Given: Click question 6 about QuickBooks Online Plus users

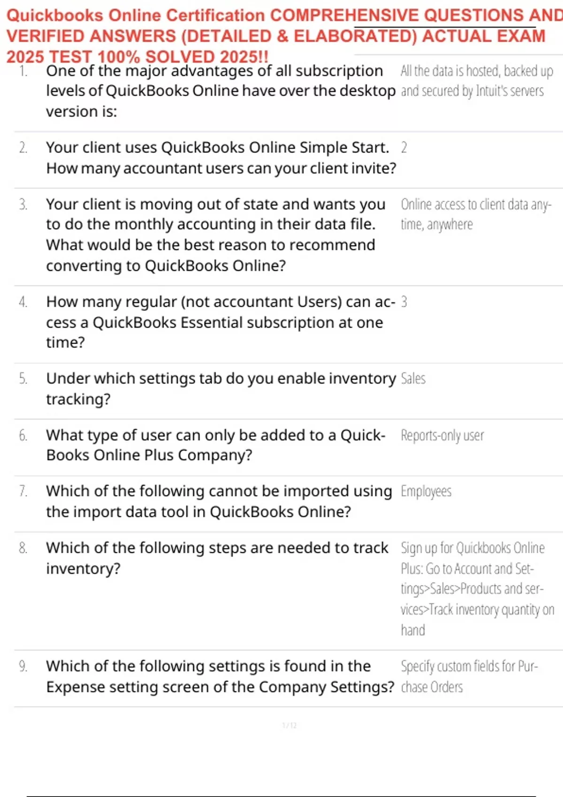Looking at the screenshot, I should (215, 445).
